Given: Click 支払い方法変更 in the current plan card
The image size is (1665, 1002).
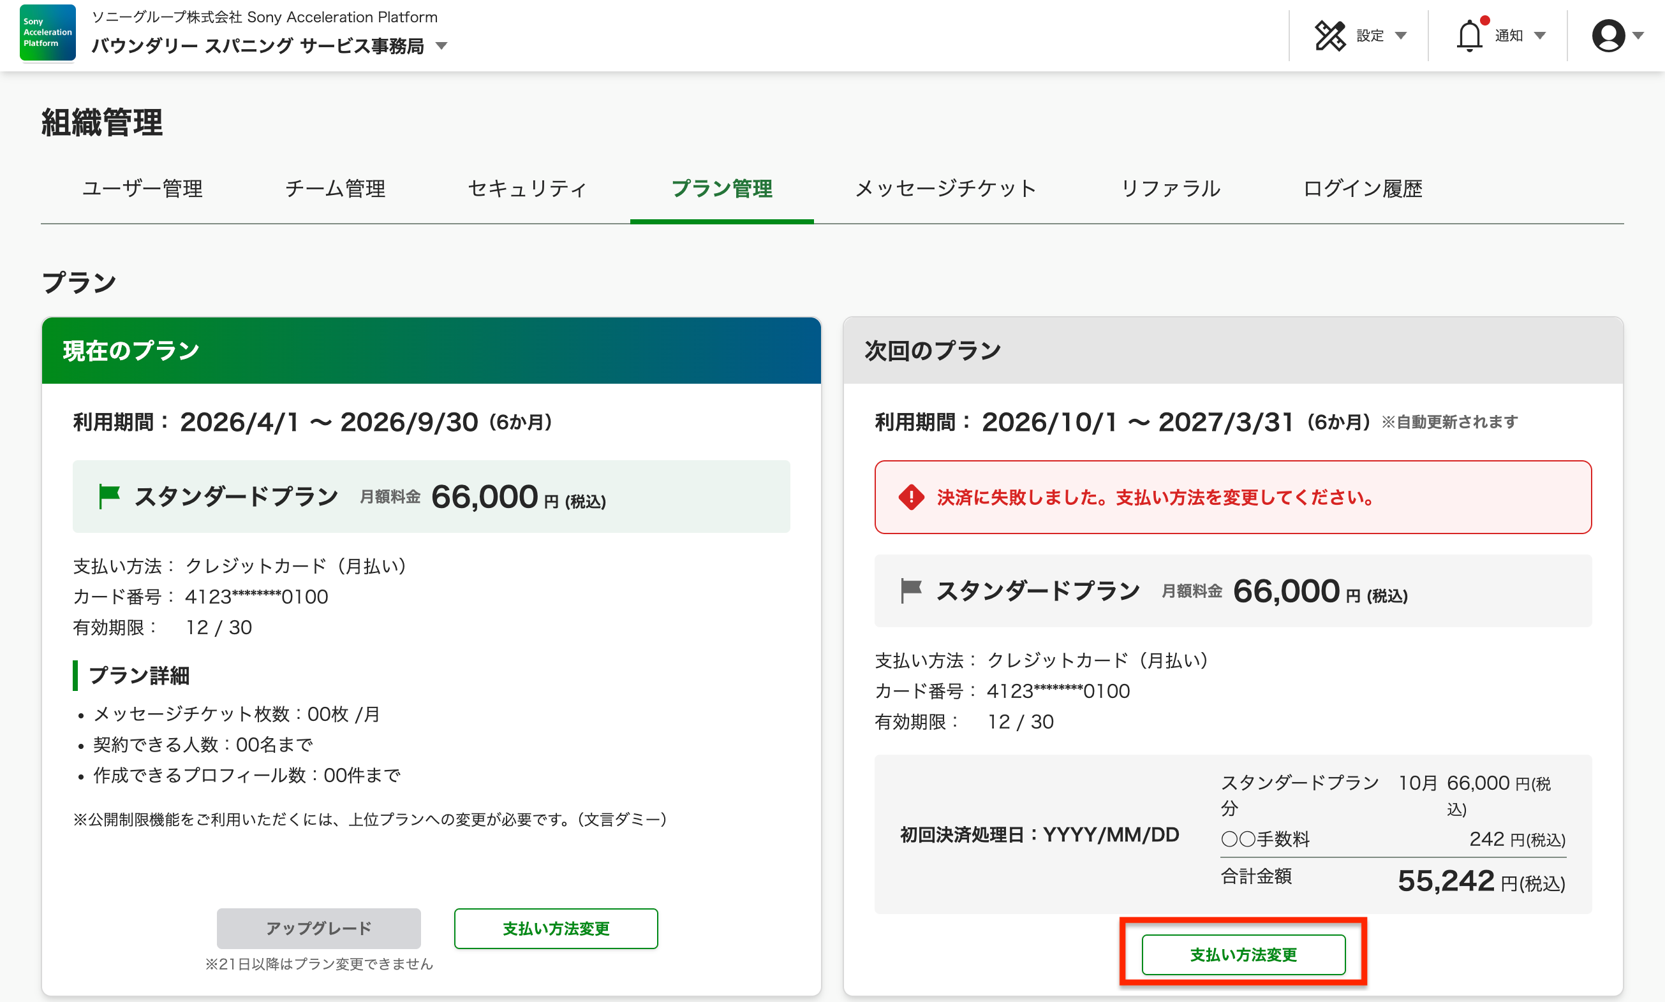Looking at the screenshot, I should pyautogui.click(x=556, y=927).
